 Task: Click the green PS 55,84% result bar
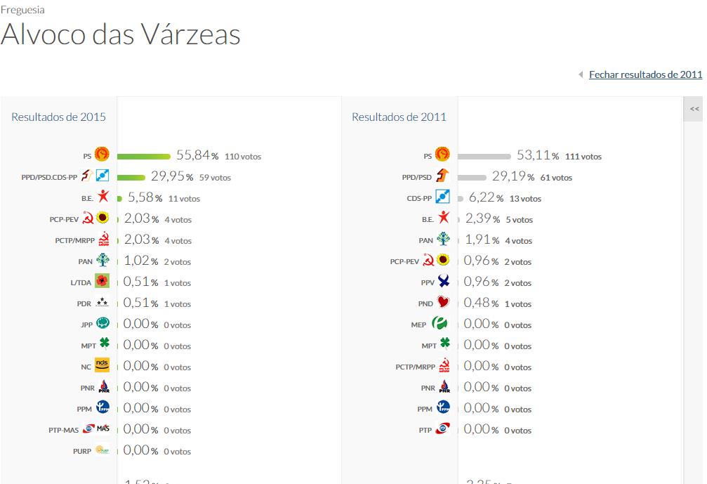143,156
